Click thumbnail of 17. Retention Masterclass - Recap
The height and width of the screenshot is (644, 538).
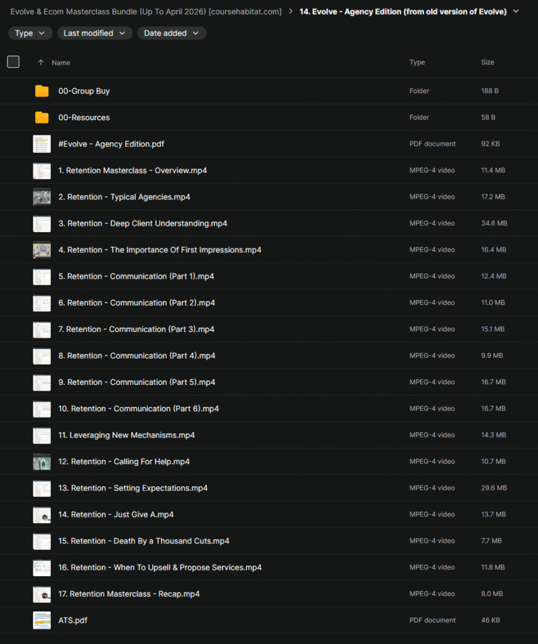[41, 594]
